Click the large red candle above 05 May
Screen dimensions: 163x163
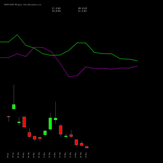24,122
